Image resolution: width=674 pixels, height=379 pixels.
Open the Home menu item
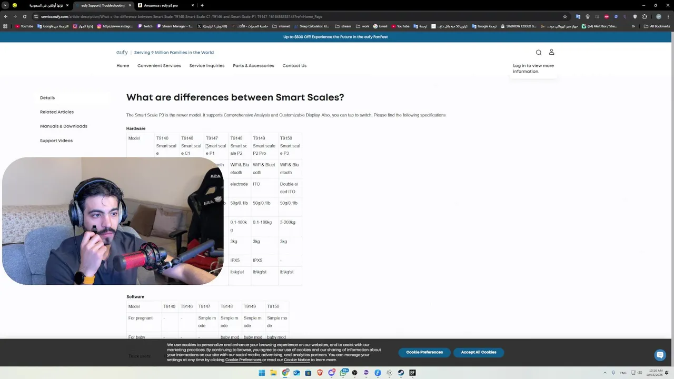pyautogui.click(x=123, y=66)
